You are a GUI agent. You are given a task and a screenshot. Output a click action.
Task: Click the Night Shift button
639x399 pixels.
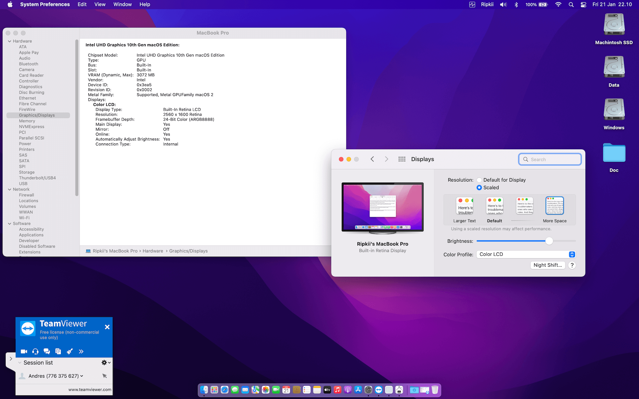(x=547, y=265)
